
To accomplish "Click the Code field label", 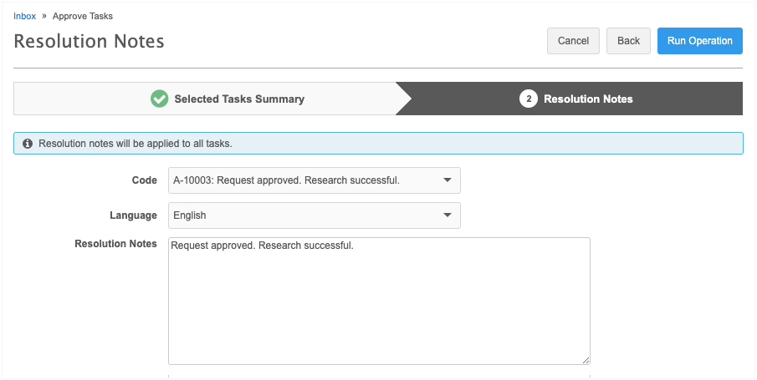I will pos(144,180).
